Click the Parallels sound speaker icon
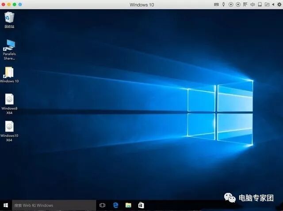The image size is (283, 211). [x=252, y=4]
